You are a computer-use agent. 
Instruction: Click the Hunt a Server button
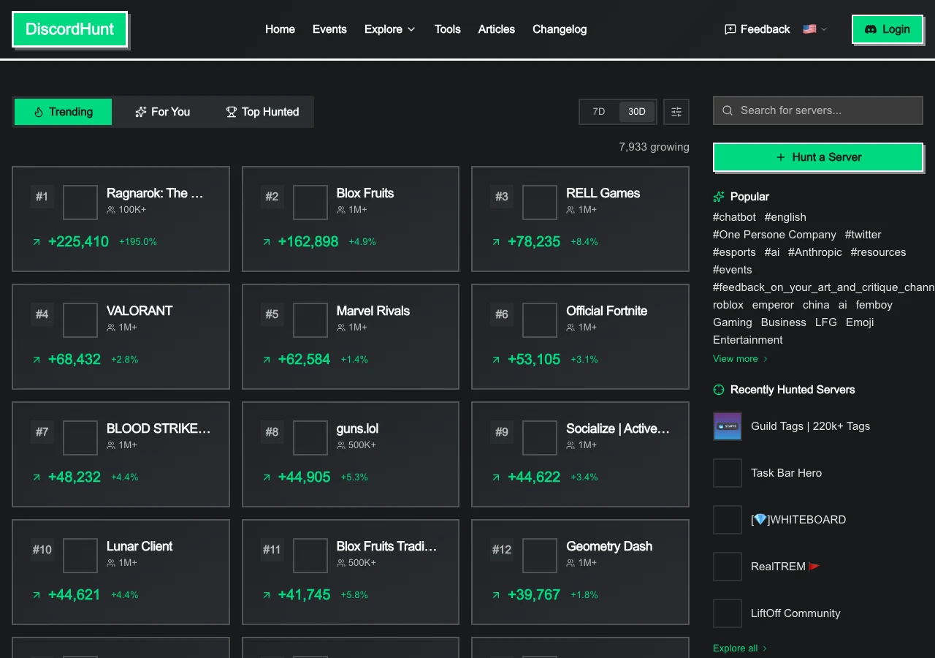point(818,157)
